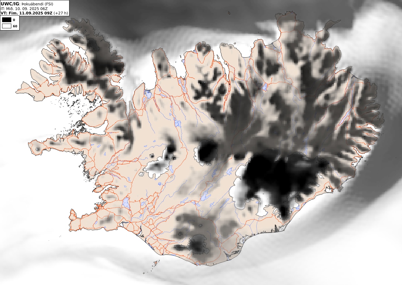
Task: Click the white legend swatch for 60
Action: point(6,26)
